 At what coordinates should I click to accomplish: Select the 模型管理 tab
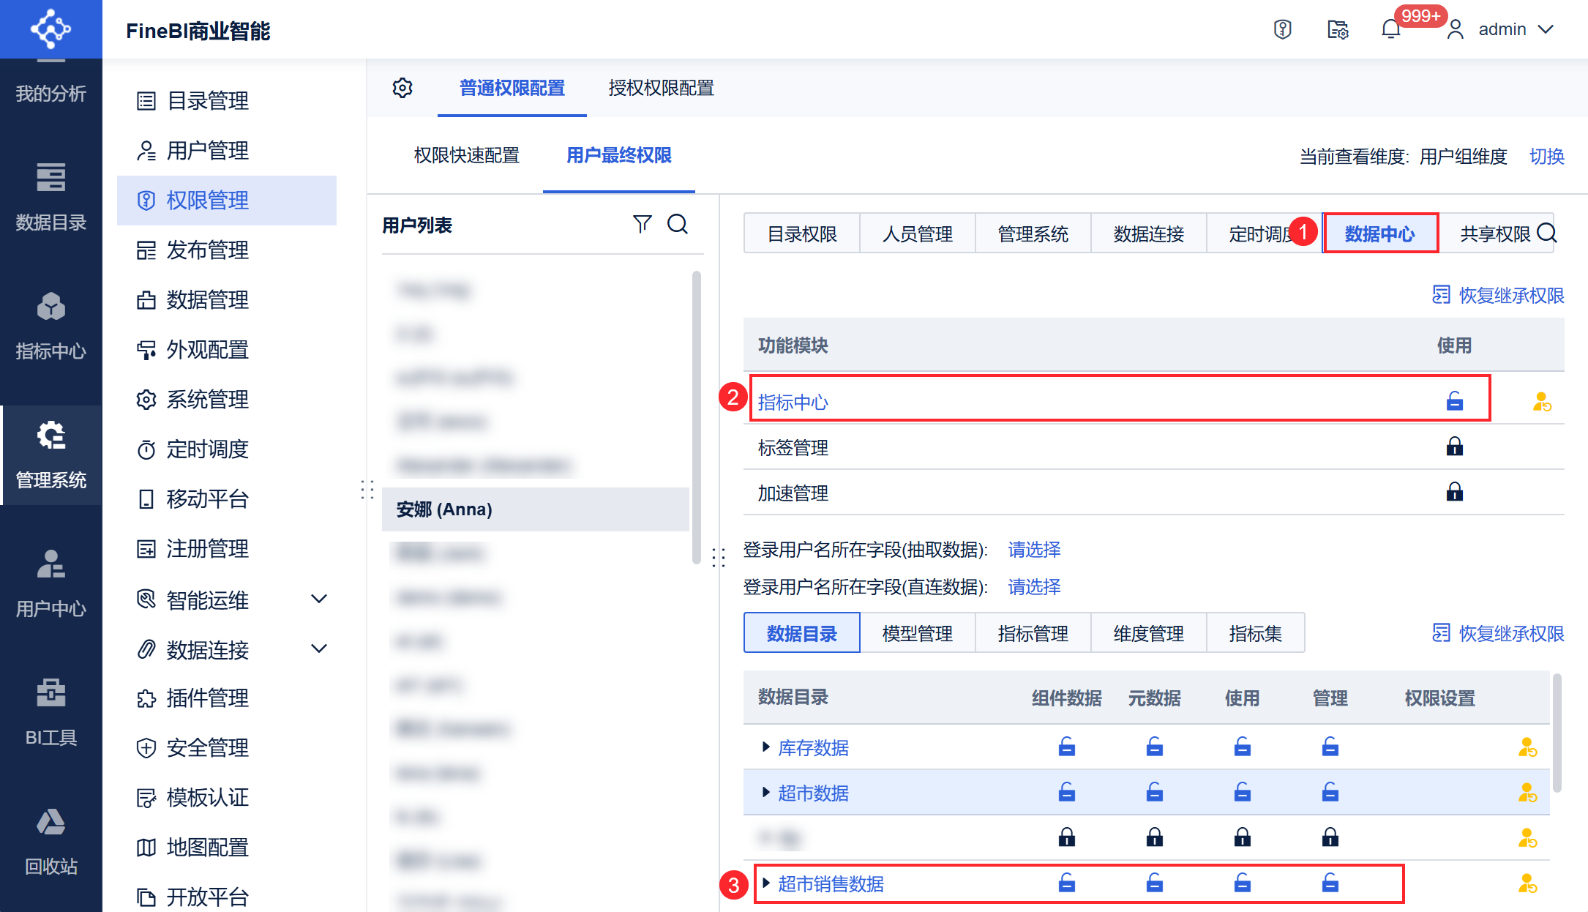point(917,633)
